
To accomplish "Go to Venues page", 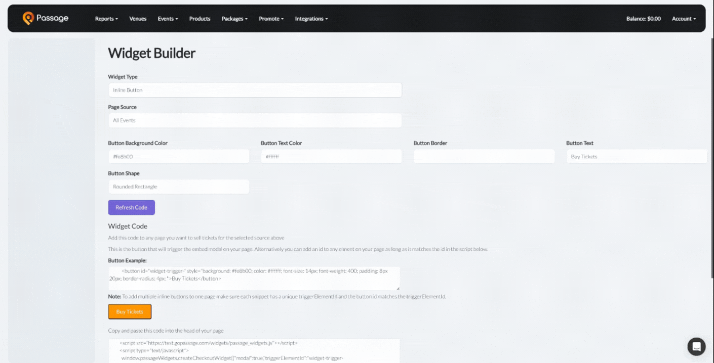I will (138, 19).
